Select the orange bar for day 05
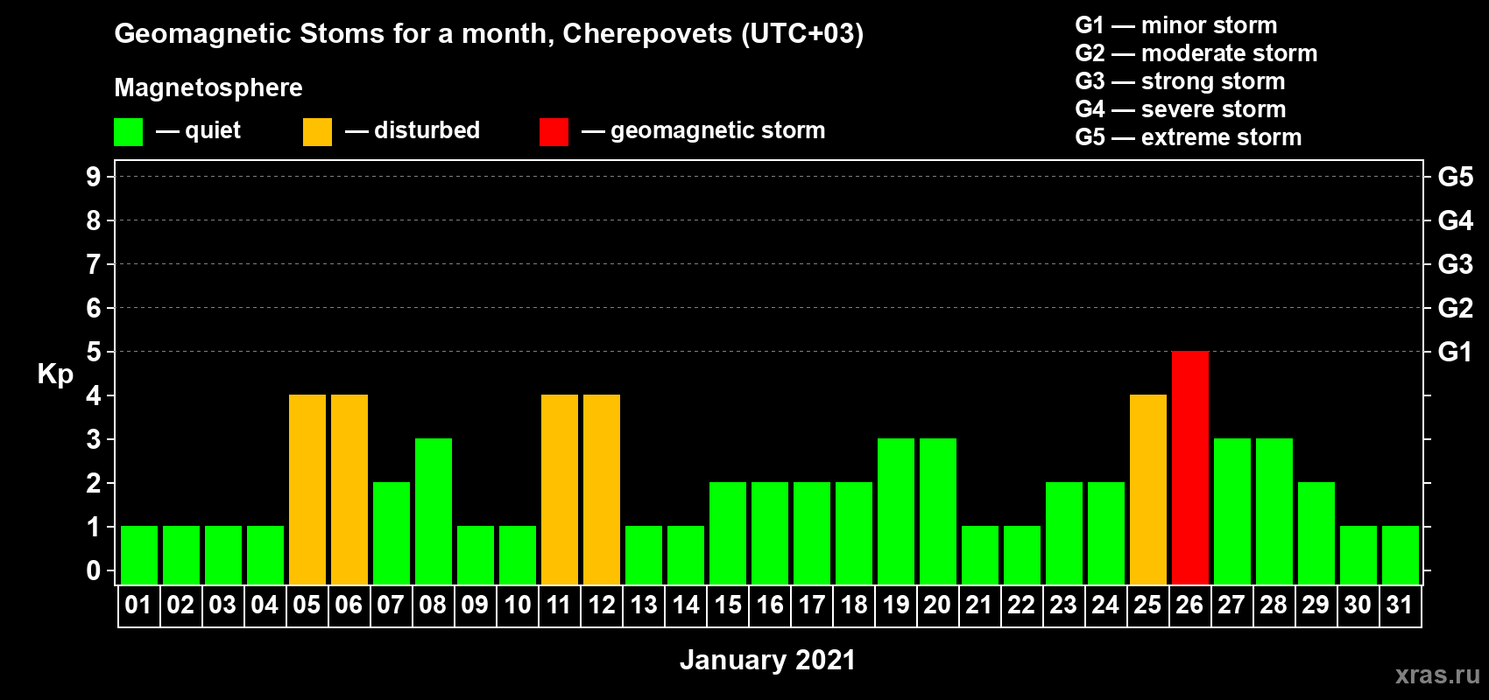 (307, 489)
